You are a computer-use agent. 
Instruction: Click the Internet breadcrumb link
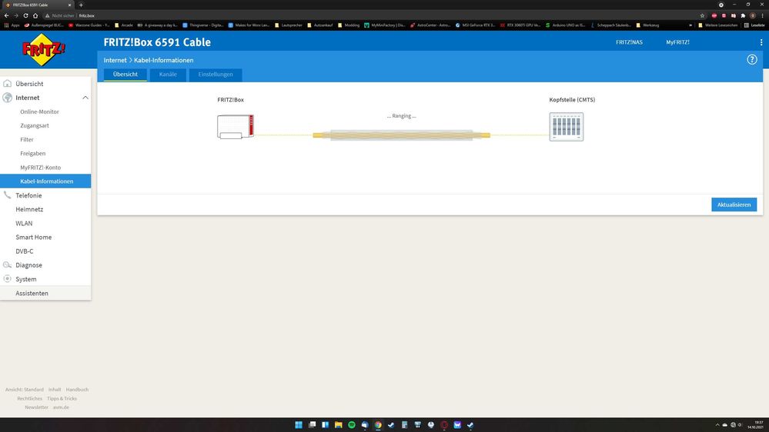tap(115, 60)
